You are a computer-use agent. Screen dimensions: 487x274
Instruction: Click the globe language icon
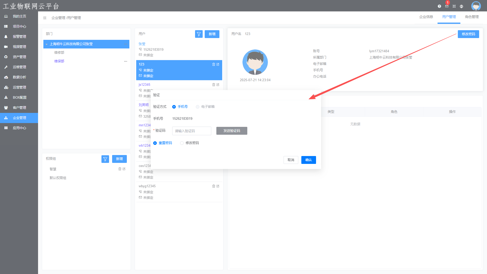coord(461,6)
